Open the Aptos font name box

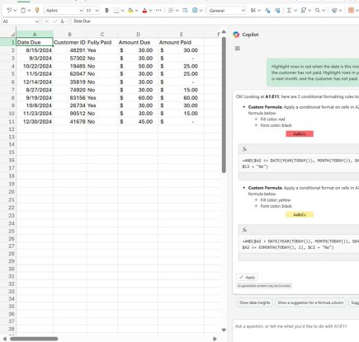click(64, 11)
